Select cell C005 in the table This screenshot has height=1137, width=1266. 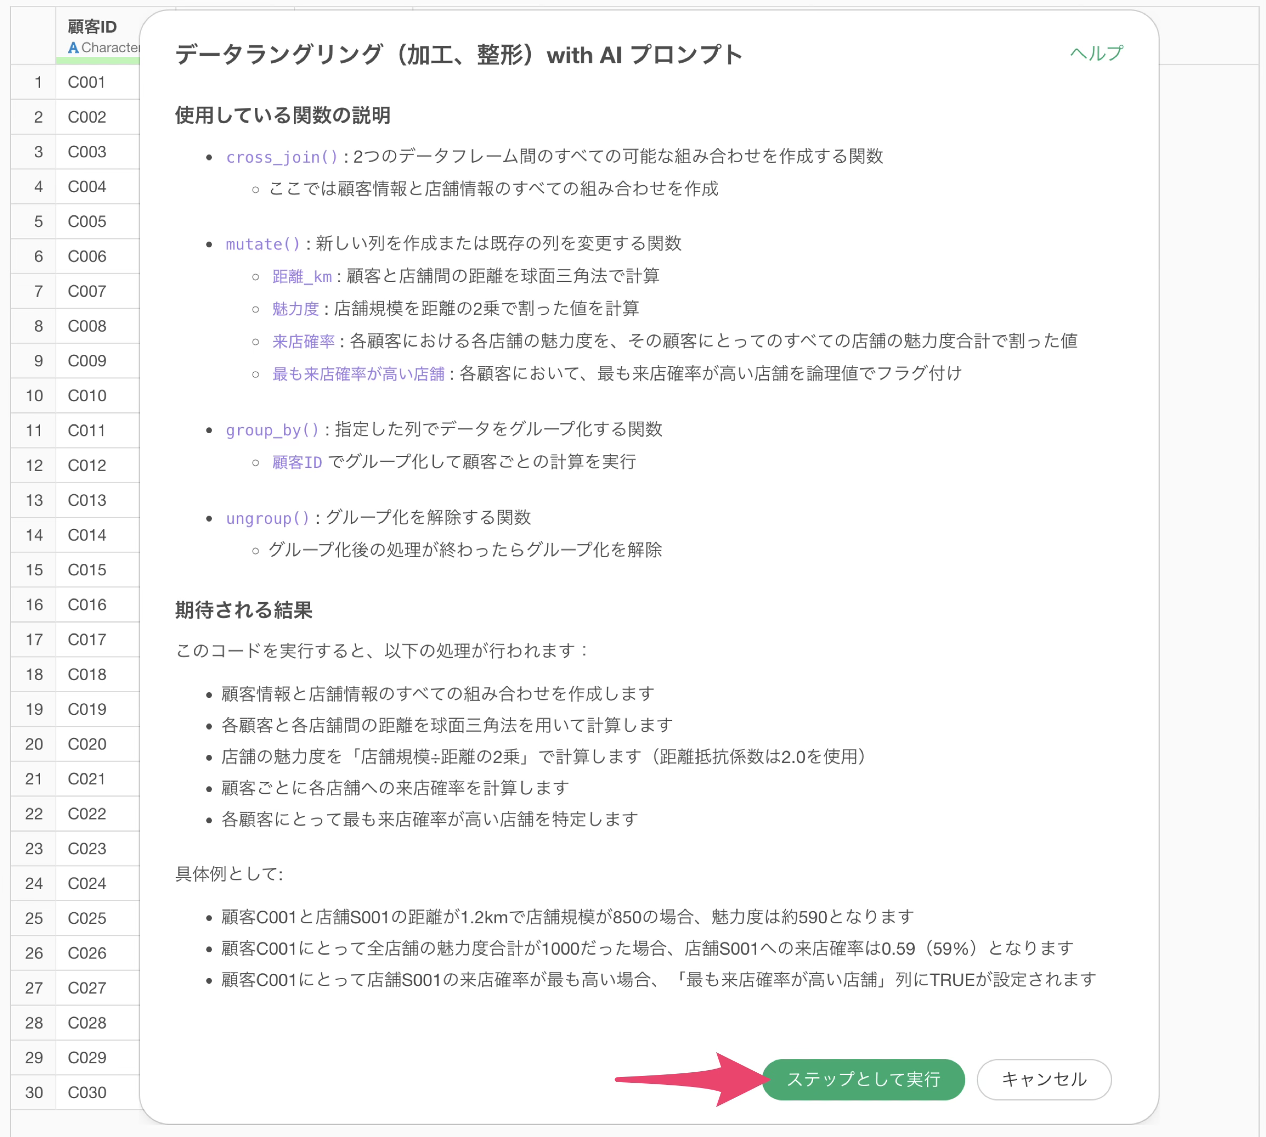point(87,222)
